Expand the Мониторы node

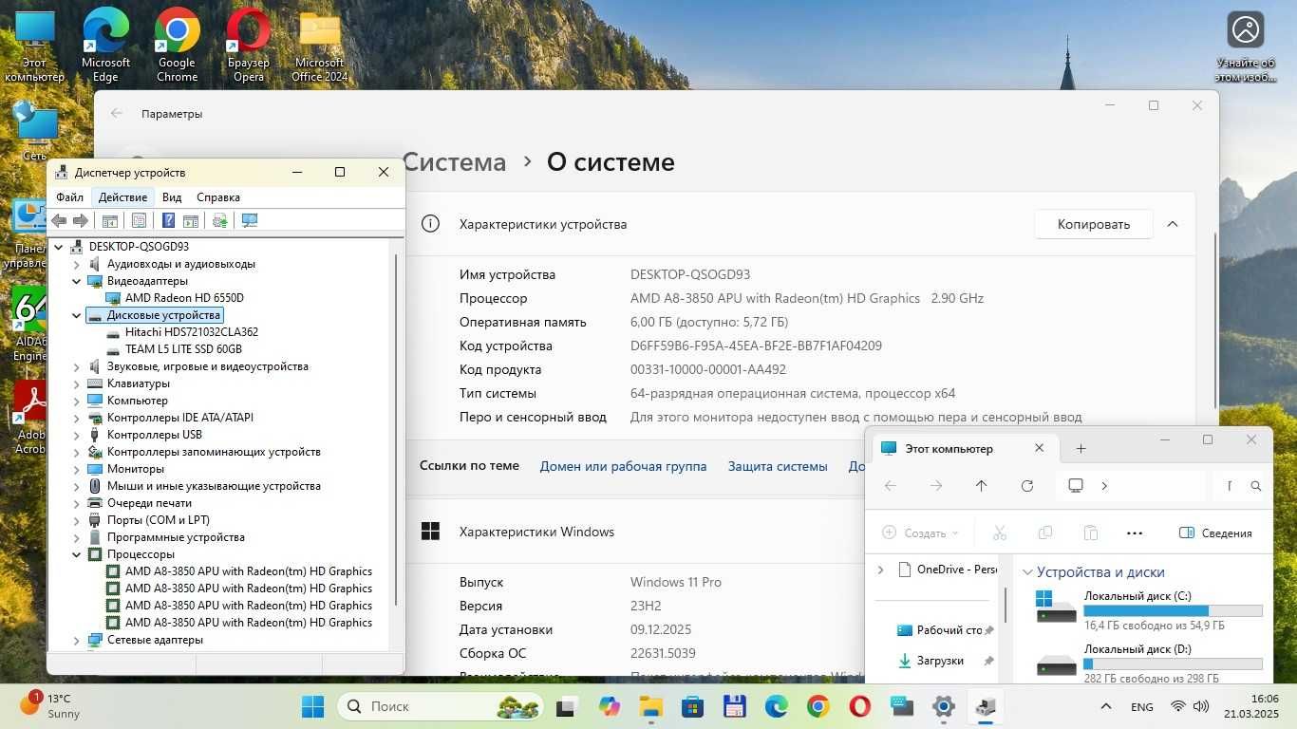pos(77,469)
